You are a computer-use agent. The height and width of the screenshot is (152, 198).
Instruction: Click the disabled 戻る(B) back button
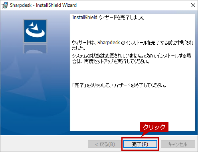point(105,144)
